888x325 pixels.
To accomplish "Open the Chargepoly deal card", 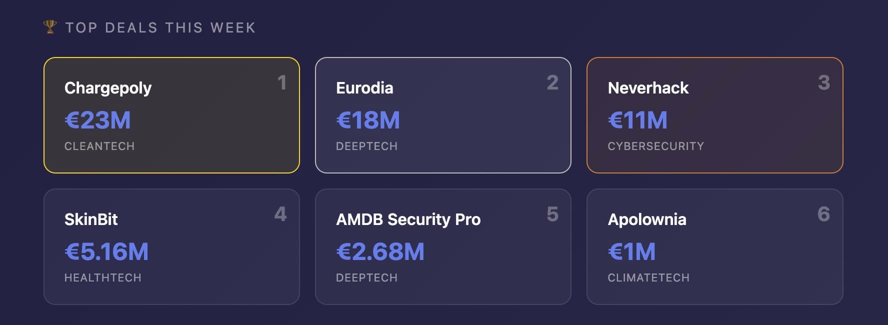I will click(x=171, y=115).
